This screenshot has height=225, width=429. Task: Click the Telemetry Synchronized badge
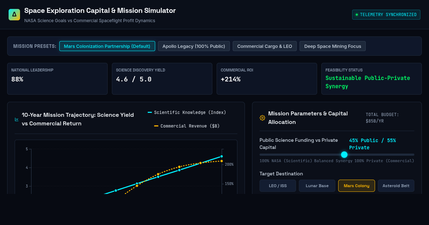386,15
